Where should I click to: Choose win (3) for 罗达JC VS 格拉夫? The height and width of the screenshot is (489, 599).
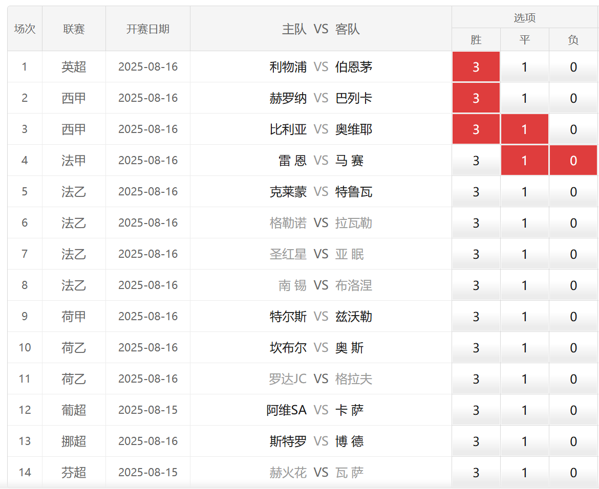(476, 379)
